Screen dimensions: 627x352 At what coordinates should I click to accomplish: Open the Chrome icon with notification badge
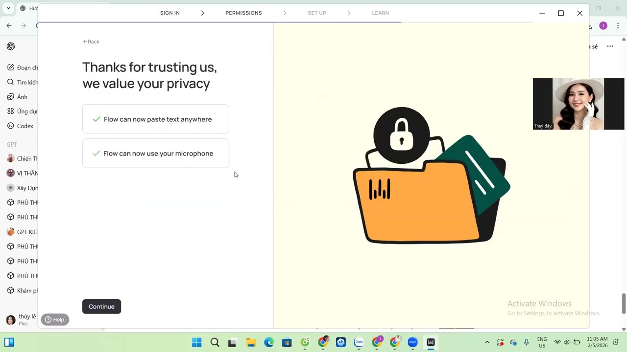[x=377, y=342]
